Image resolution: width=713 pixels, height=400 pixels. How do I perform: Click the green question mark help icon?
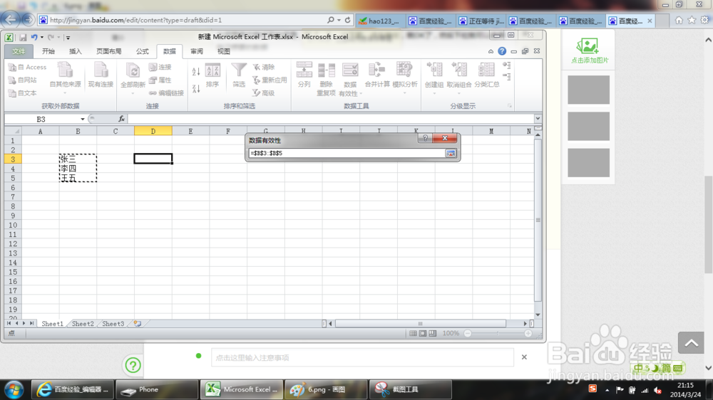(x=133, y=365)
